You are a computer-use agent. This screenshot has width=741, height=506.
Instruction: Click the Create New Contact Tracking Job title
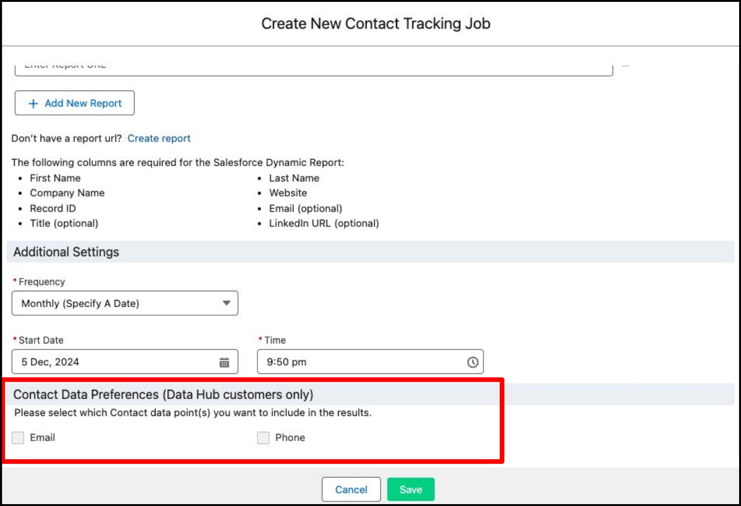click(x=376, y=24)
